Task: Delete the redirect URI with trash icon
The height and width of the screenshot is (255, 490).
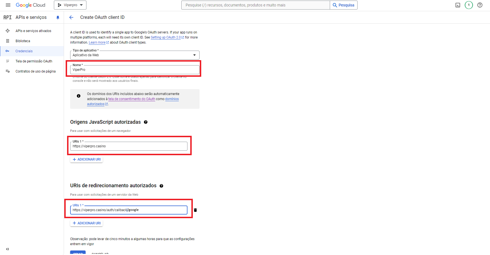Action: point(195,210)
